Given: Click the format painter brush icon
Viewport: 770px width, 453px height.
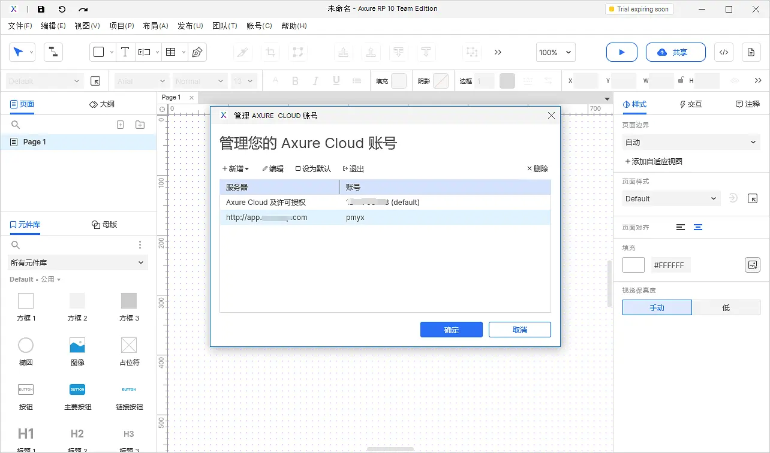Looking at the screenshot, I should (242, 52).
